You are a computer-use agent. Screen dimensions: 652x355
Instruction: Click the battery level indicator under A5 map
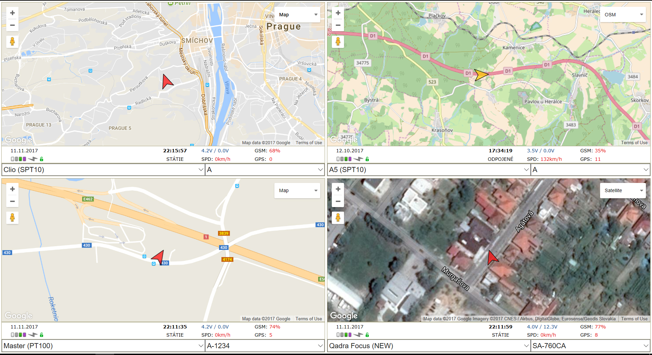(344, 159)
